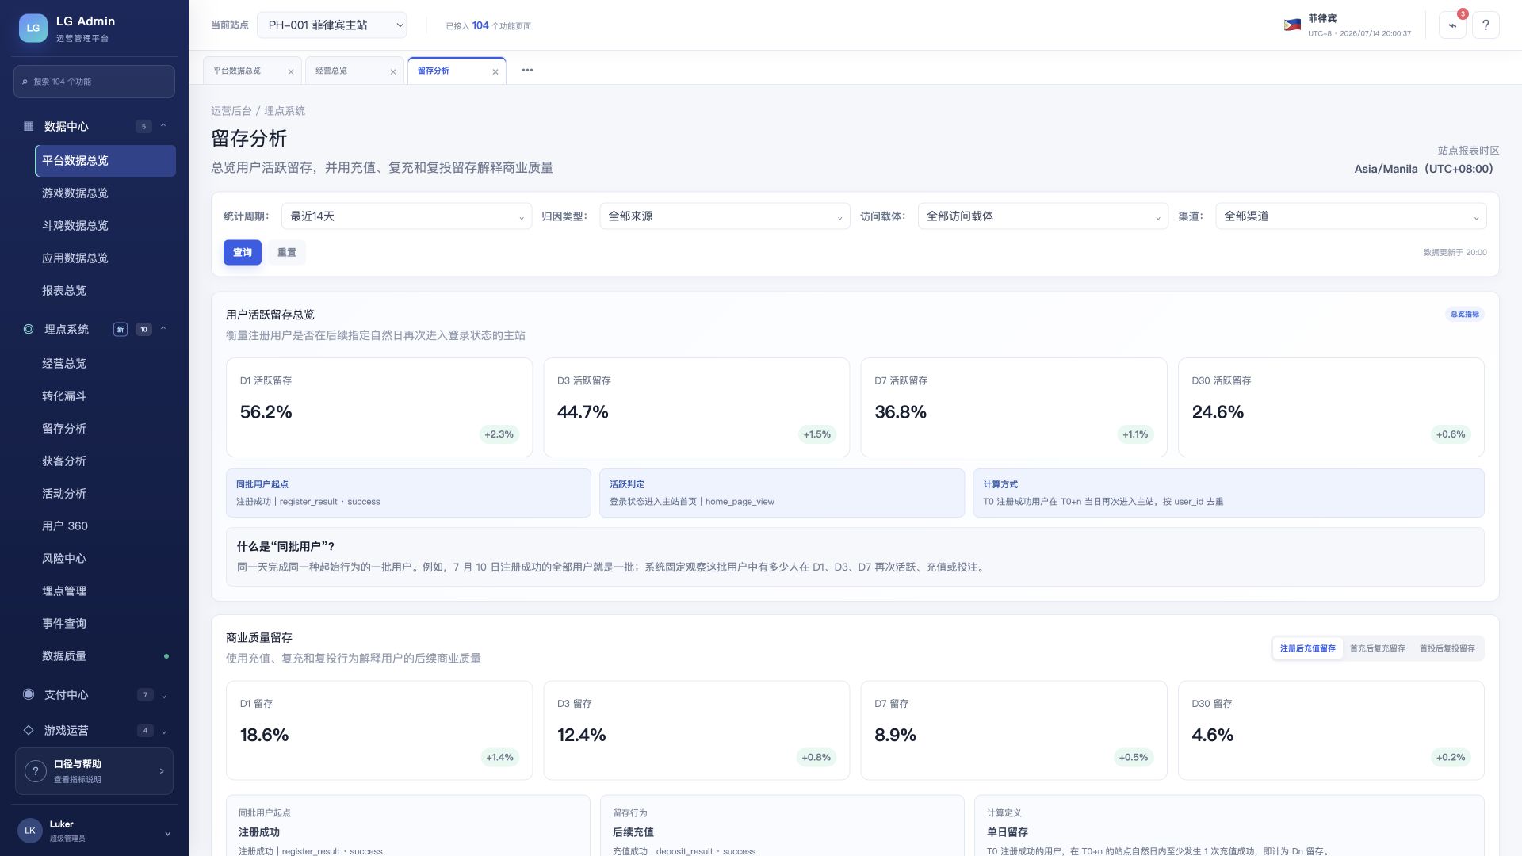Screen dimensions: 1522x856
Task: Click the 同批用户起点 register_result info box
Action: pyautogui.click(x=408, y=493)
